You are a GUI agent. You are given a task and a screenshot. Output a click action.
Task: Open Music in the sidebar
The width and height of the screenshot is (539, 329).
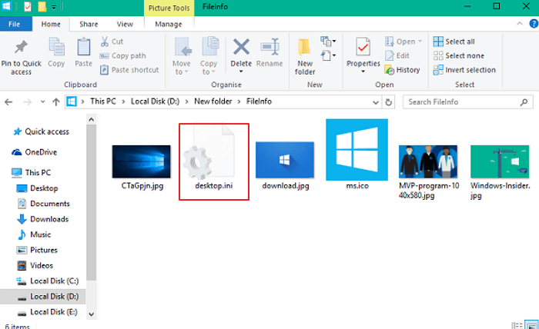point(34,234)
